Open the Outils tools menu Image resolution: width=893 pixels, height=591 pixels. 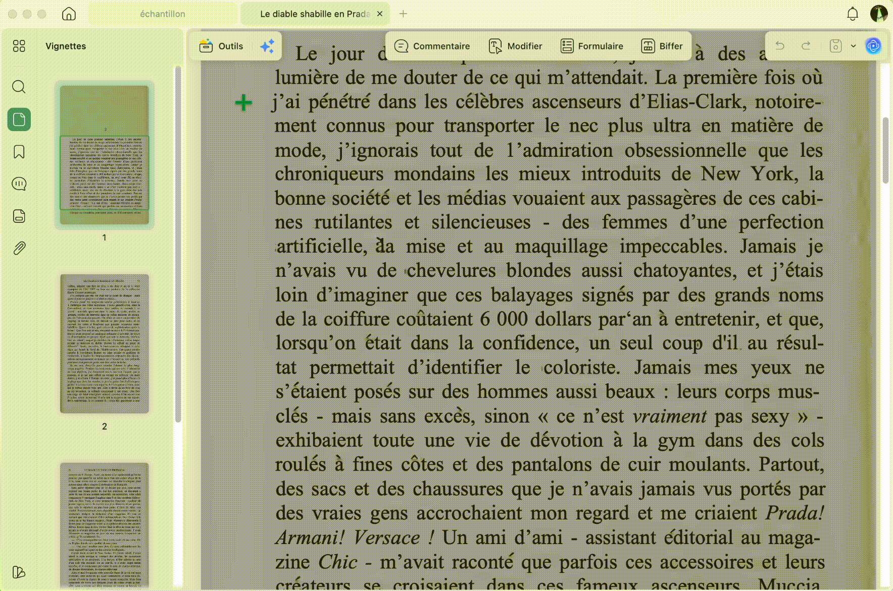pyautogui.click(x=221, y=46)
